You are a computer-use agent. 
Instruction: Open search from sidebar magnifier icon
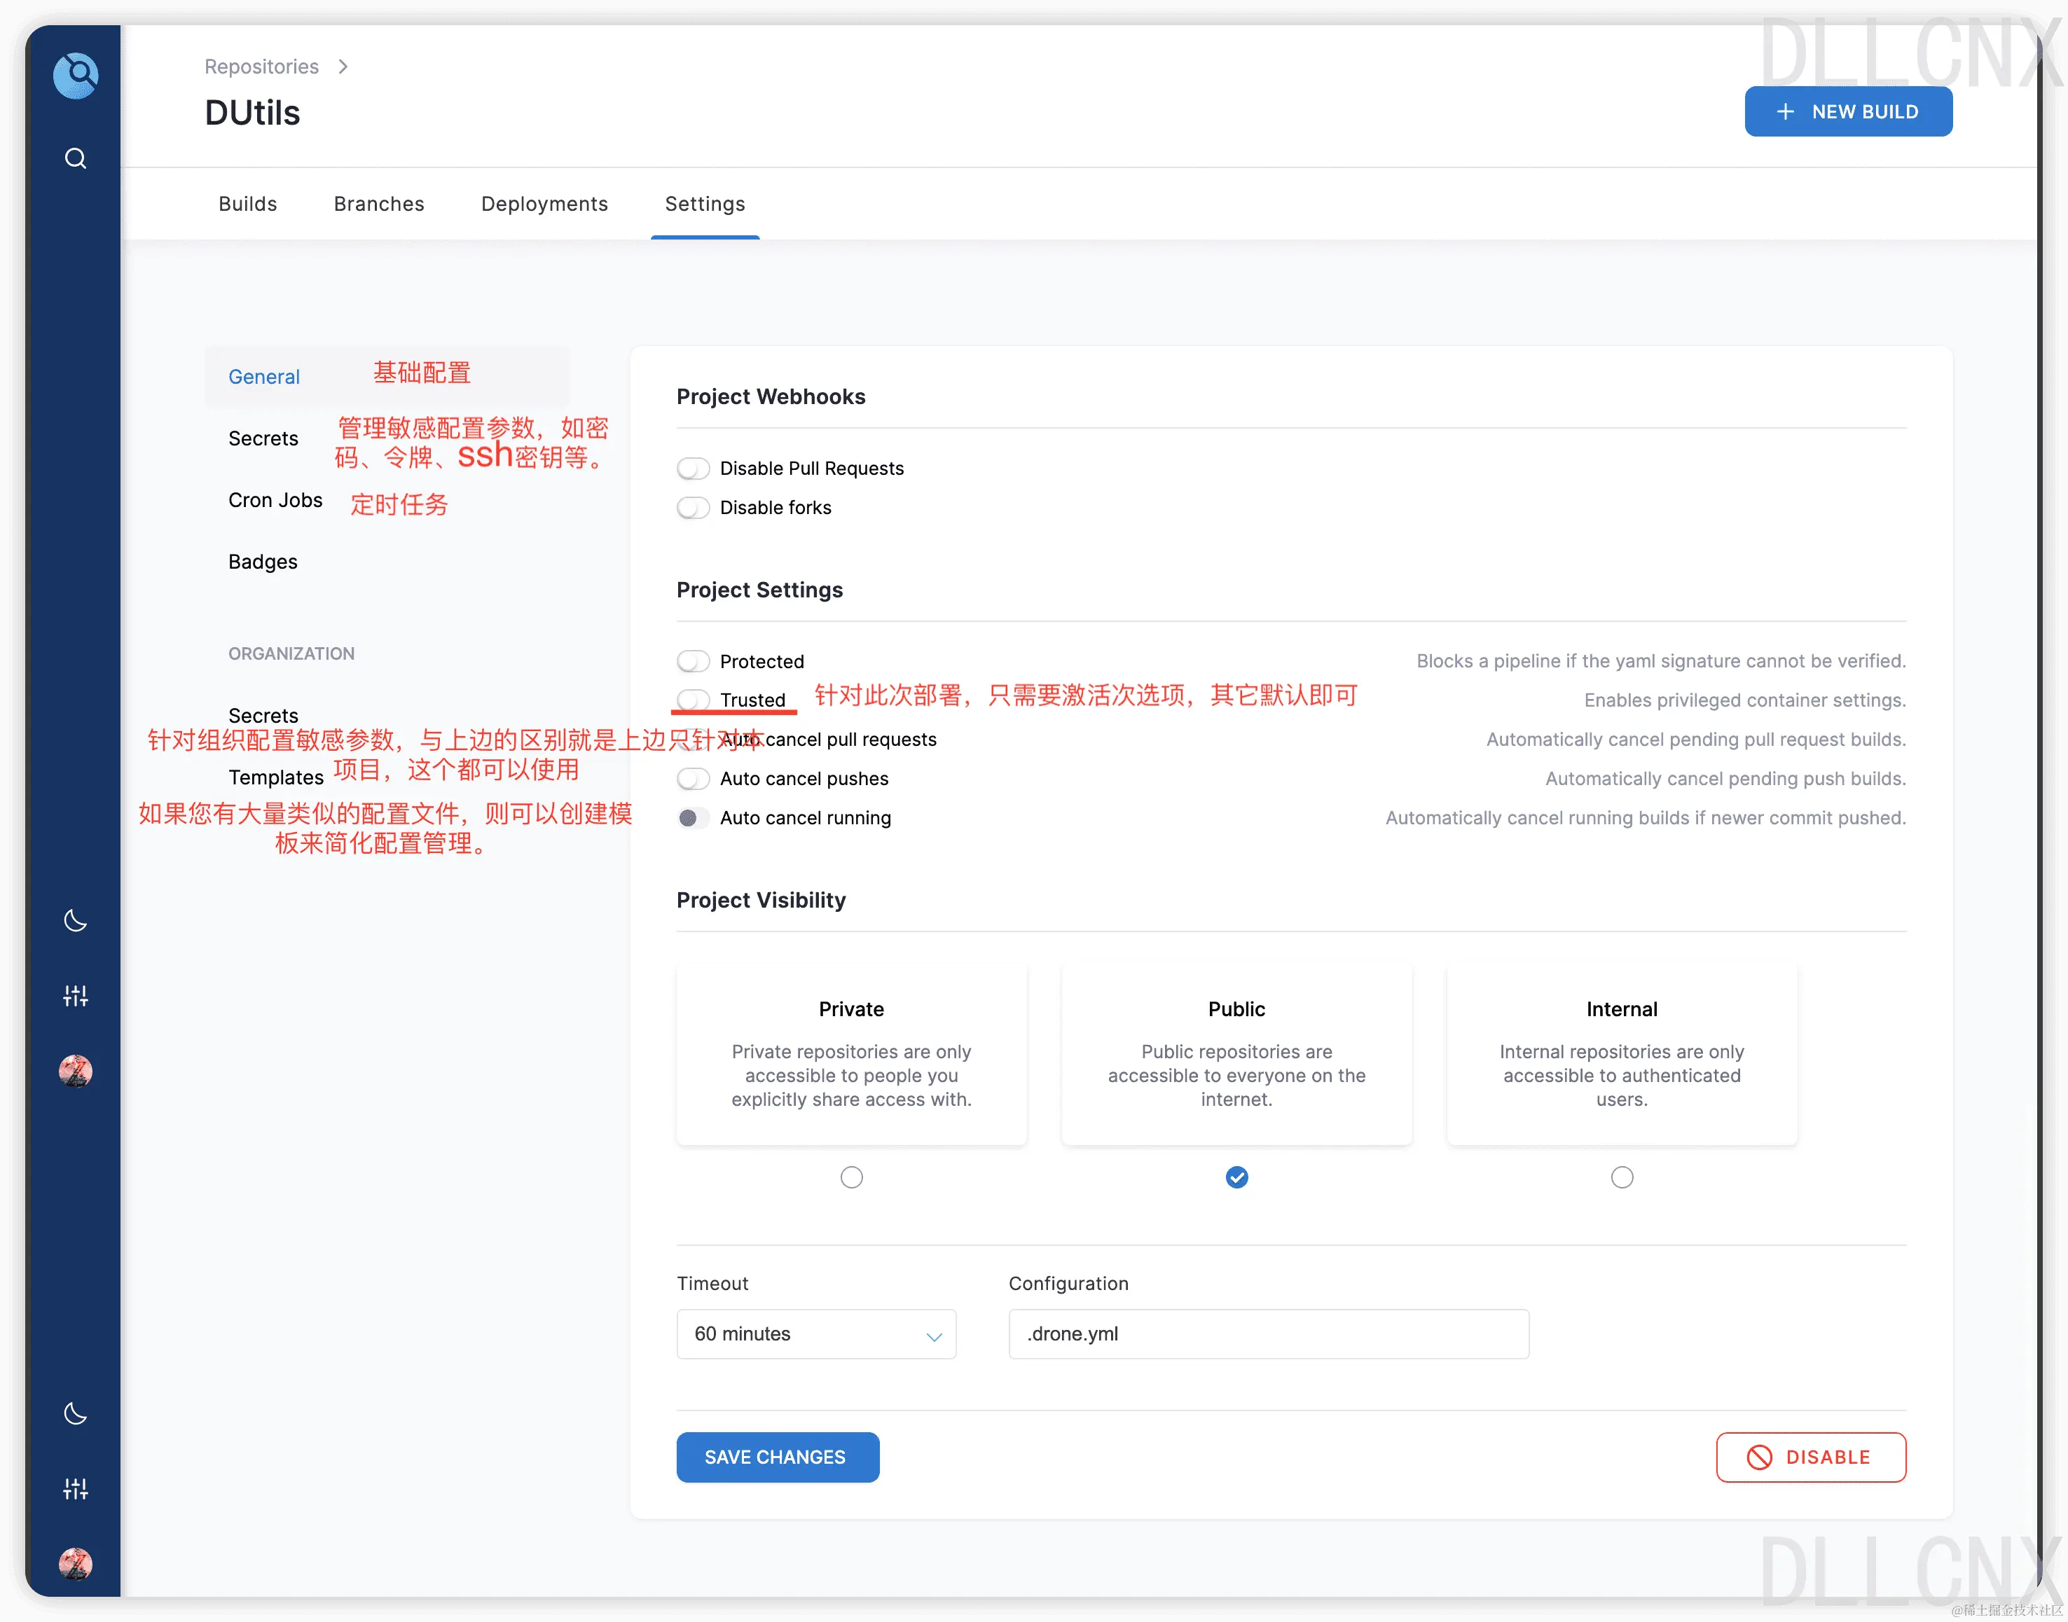pos(75,158)
